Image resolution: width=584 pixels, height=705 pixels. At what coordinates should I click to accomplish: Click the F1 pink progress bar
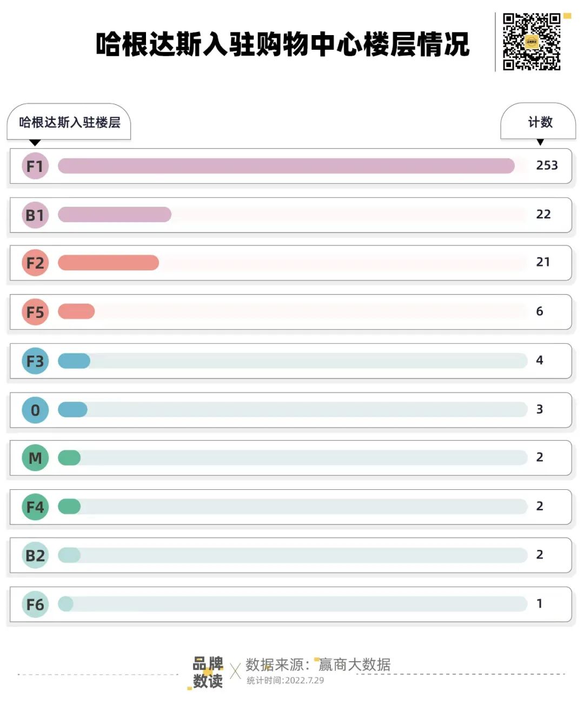286,166
